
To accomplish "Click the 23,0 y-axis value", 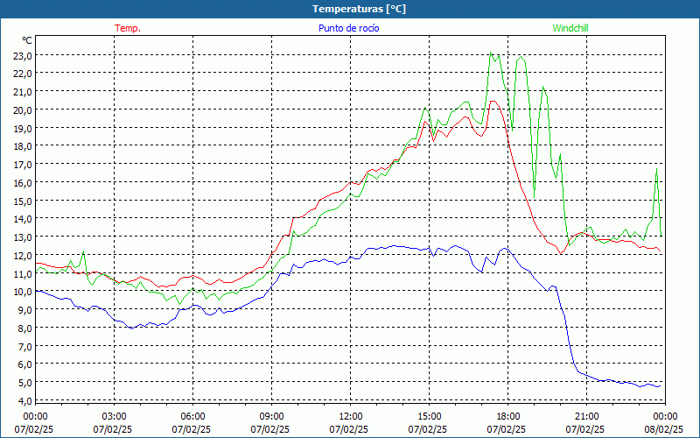I will (23, 56).
